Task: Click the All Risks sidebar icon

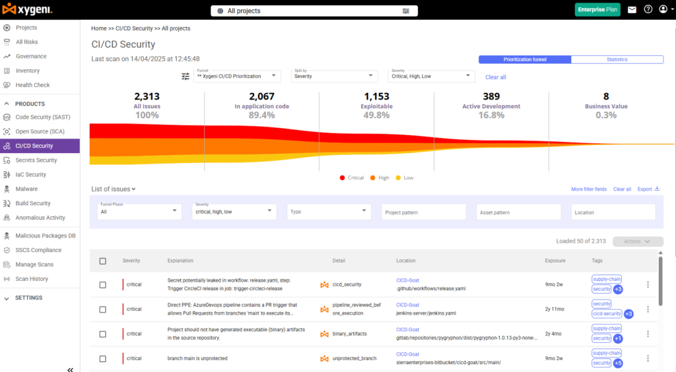Action: tap(7, 42)
